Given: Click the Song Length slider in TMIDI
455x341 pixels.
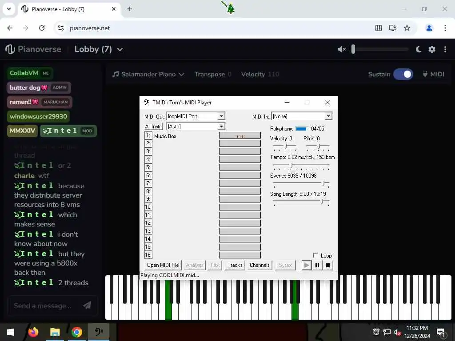Looking at the screenshot, I should coord(301,202).
